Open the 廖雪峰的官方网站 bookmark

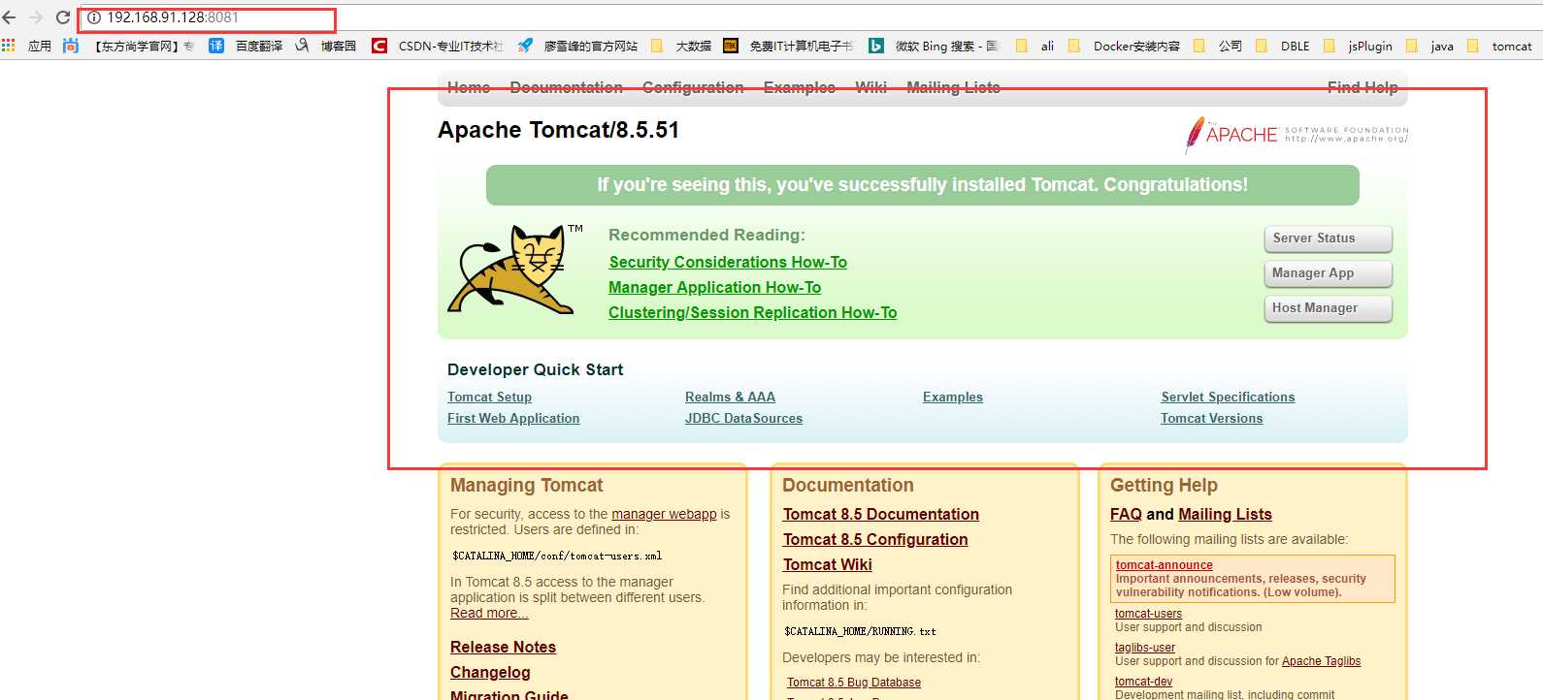(578, 46)
